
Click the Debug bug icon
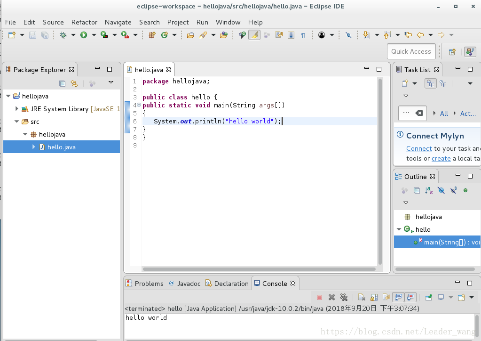pyautogui.click(x=63, y=35)
